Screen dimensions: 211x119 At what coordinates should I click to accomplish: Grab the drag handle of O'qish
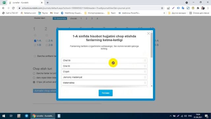pos(145,72)
